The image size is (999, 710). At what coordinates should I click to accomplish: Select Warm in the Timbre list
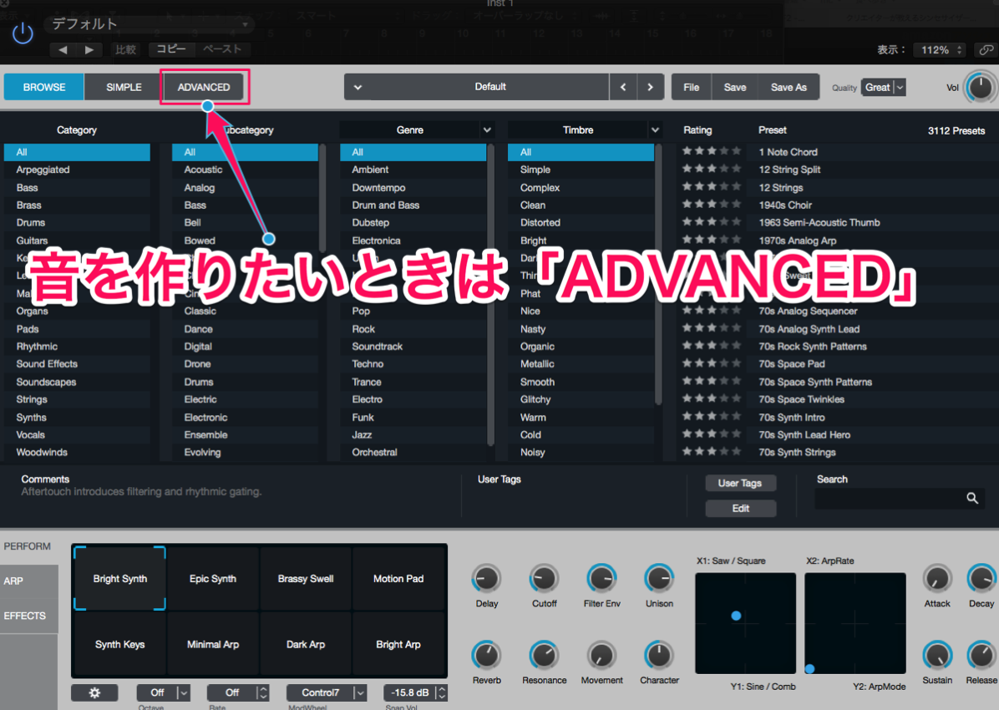[581, 417]
